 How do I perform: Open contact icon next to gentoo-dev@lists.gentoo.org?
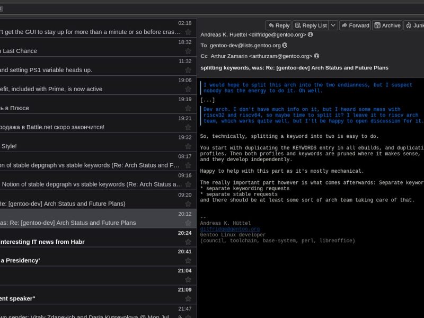(x=285, y=45)
